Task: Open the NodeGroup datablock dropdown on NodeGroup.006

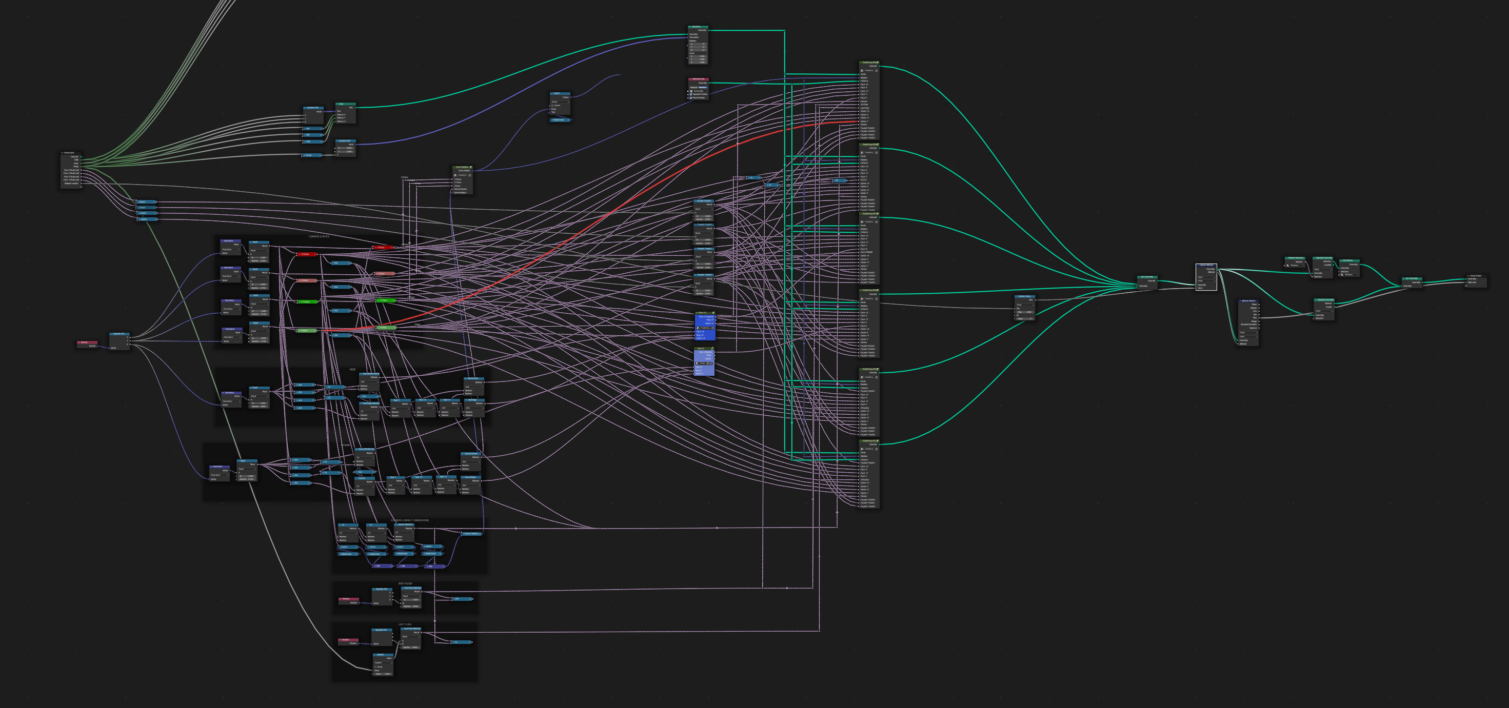Action: tap(863, 152)
